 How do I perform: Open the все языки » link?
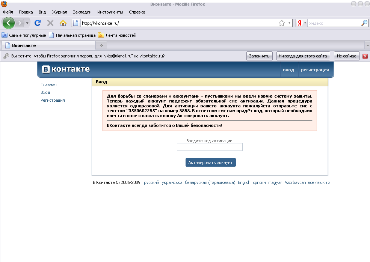tap(319, 182)
